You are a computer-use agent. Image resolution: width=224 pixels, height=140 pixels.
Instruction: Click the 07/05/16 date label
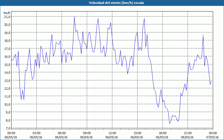pyautogui.click(x=213, y=137)
